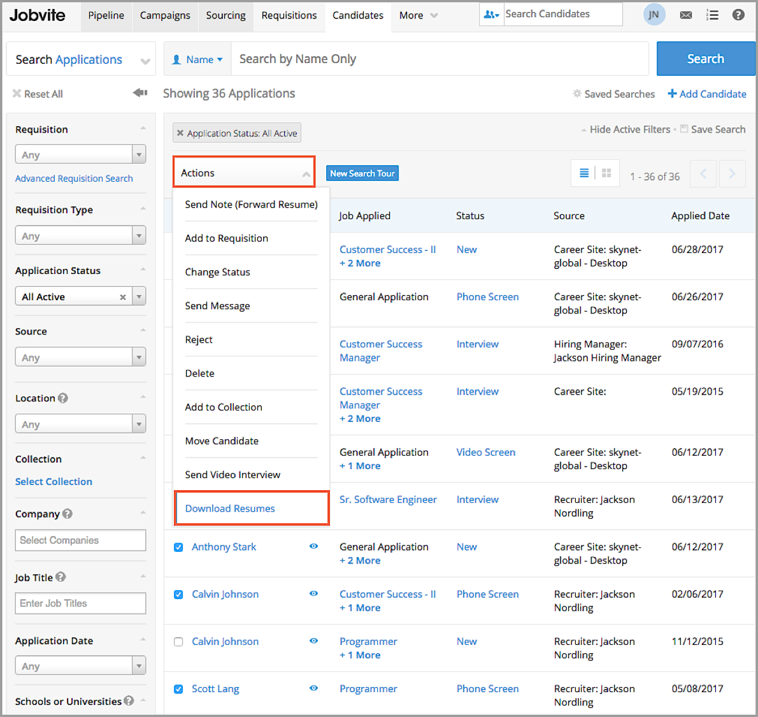Collapse the filter sidebar arrow icon
Image resolution: width=758 pixels, height=717 pixels.
(x=140, y=92)
